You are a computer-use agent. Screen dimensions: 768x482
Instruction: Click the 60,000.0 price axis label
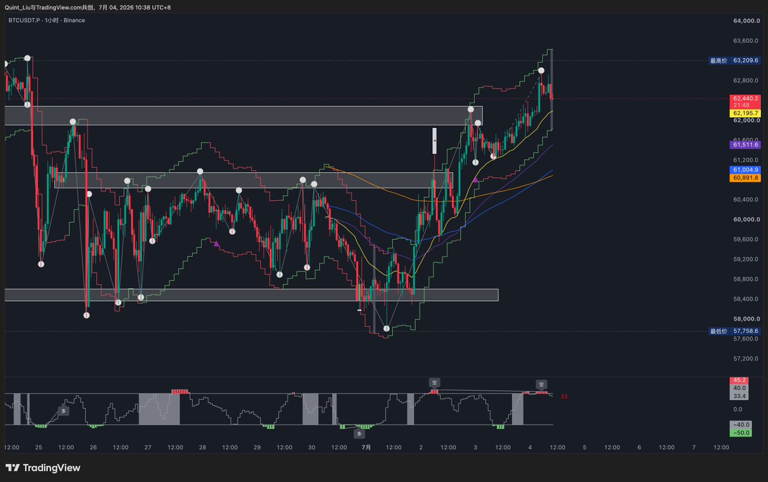tap(746, 220)
